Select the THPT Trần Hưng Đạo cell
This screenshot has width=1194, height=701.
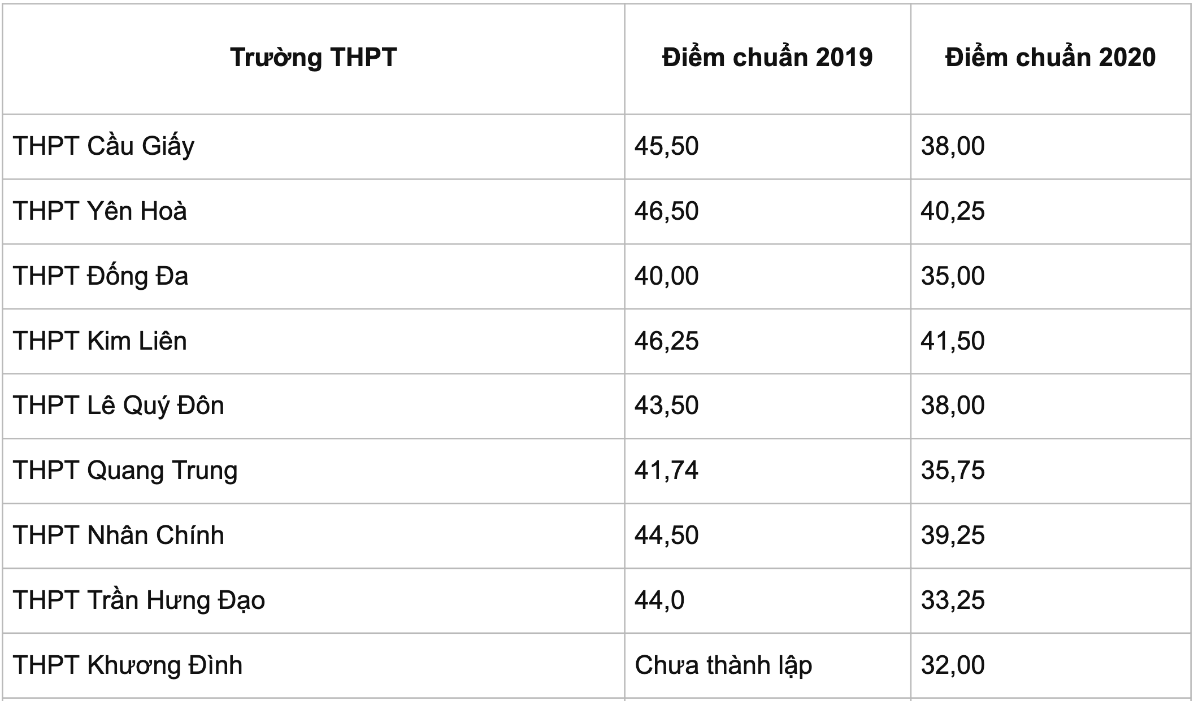tap(138, 600)
